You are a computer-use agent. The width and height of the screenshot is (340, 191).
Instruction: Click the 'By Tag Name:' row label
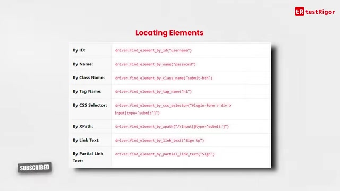(87, 91)
